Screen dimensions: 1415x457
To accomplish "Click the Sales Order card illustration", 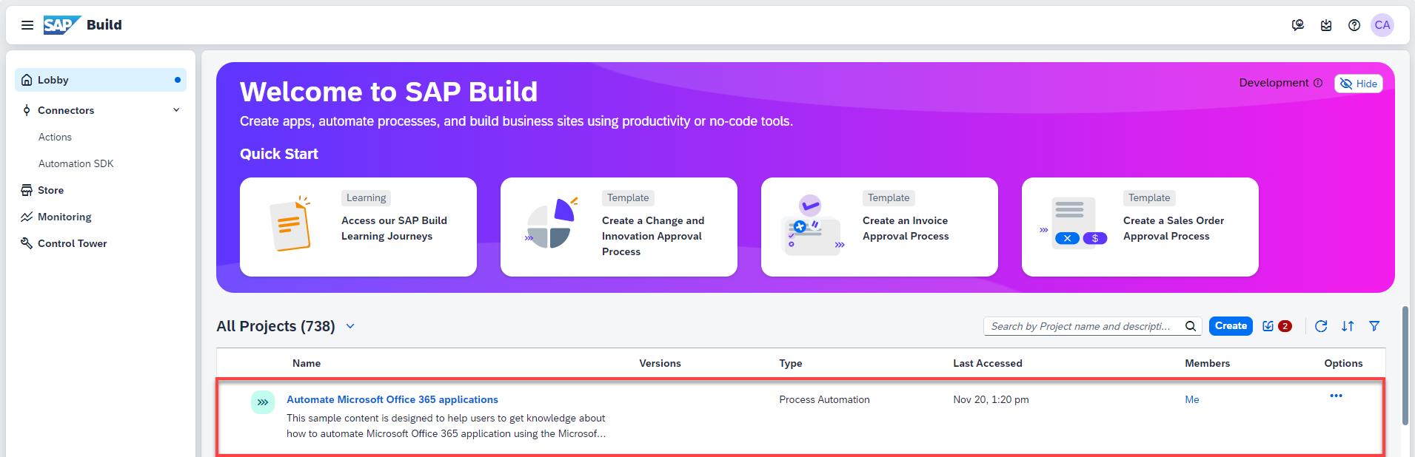I will pos(1073,223).
